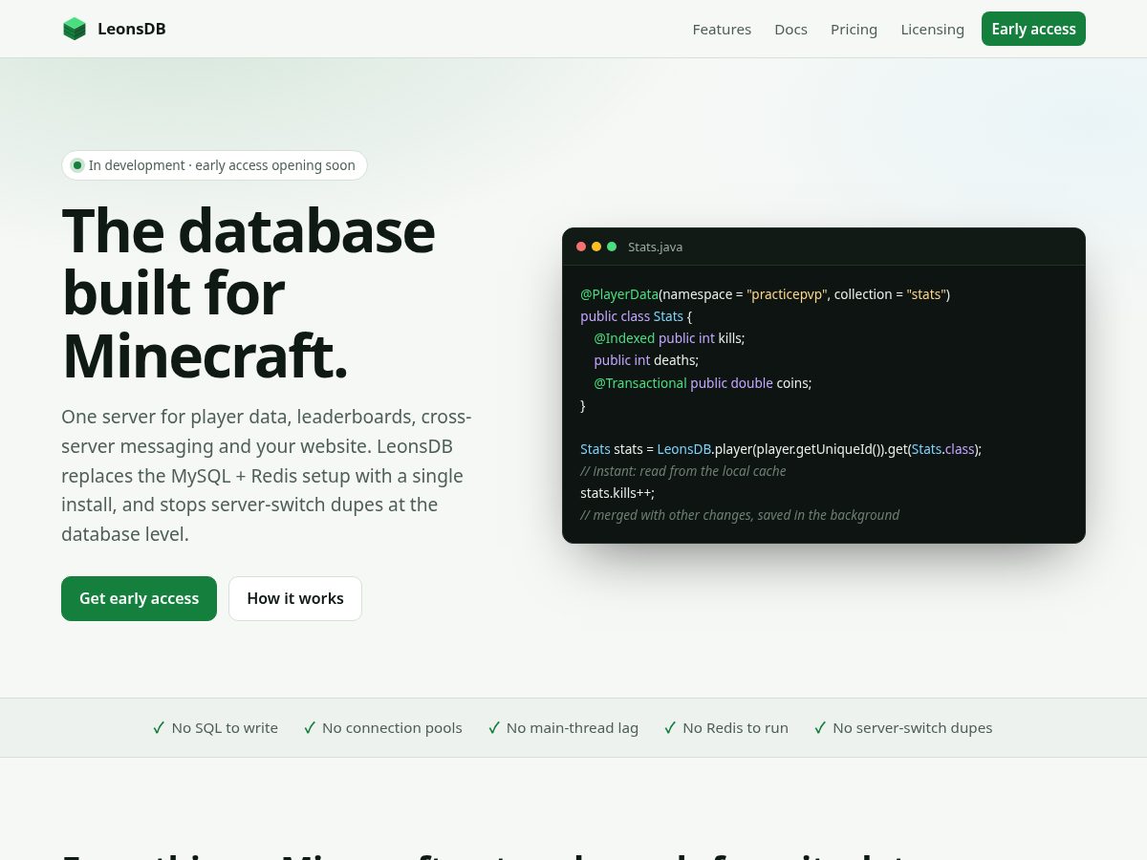Click 'The database built for Minecraft.' headline
1147x860 pixels.
pyautogui.click(x=249, y=293)
